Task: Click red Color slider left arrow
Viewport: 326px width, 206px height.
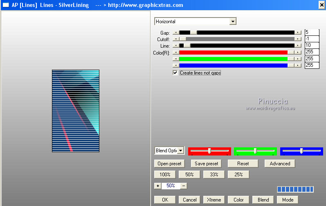Action: tap(176, 53)
